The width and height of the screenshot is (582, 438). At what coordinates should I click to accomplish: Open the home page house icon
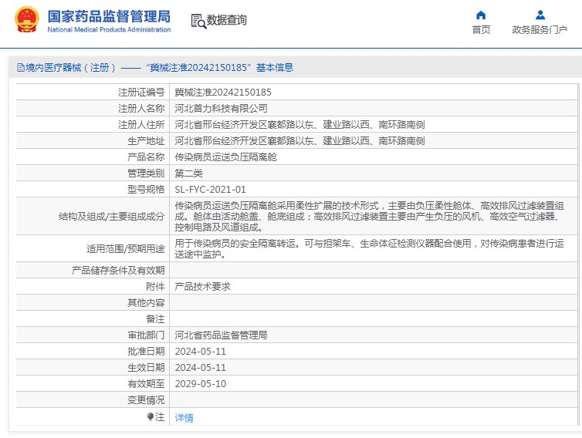[481, 15]
